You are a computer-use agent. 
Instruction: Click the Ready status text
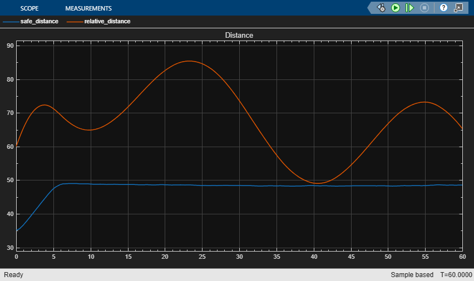pos(13,275)
